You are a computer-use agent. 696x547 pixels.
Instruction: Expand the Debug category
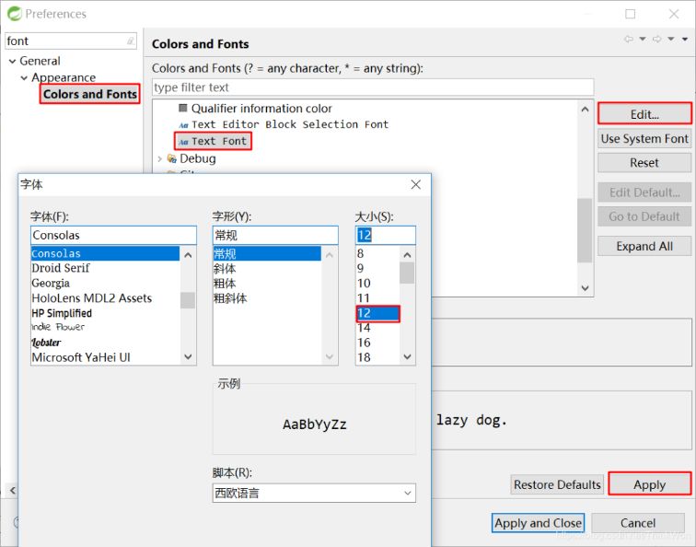[160, 158]
